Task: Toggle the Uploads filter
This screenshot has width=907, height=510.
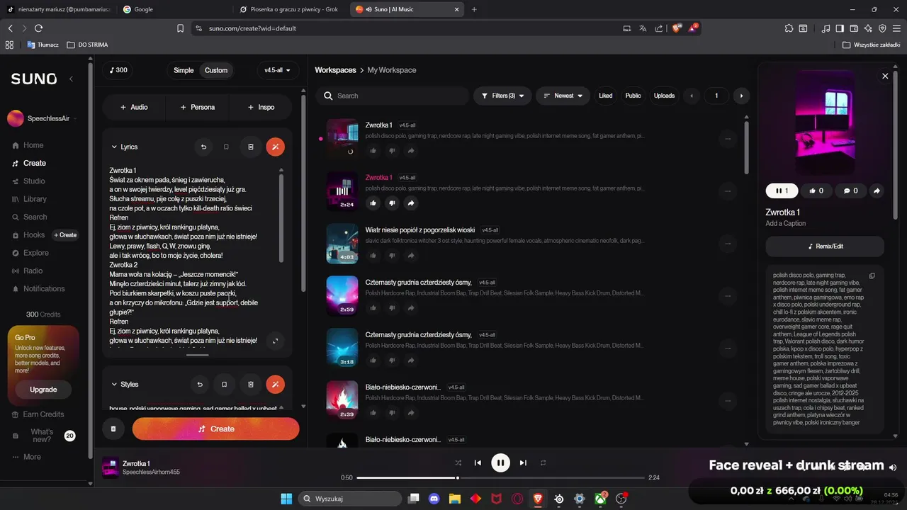Action: pos(664,96)
